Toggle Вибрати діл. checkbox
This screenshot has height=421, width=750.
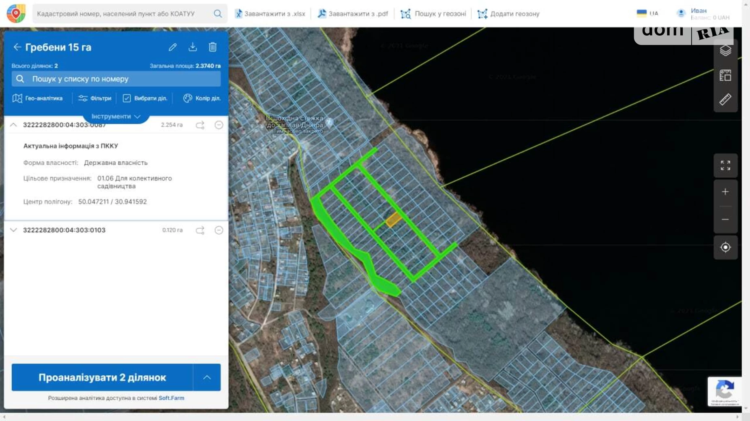click(127, 98)
